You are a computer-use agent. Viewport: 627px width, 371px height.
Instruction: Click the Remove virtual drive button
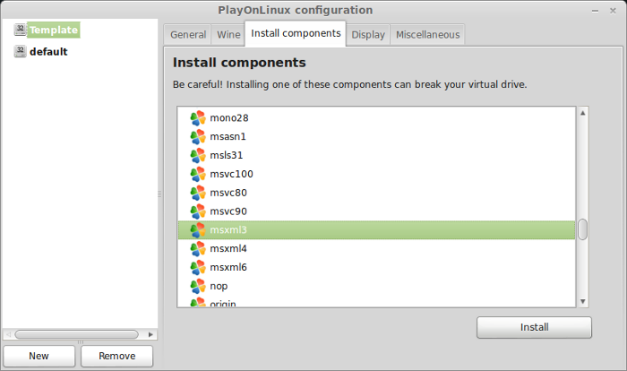point(116,356)
